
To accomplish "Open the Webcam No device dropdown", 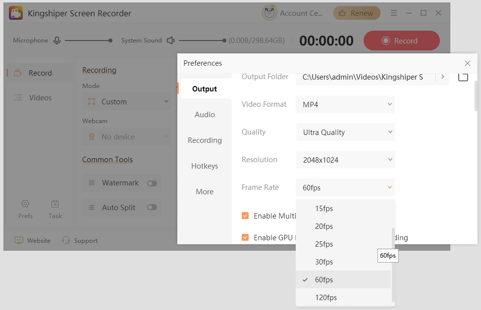I will coord(127,136).
